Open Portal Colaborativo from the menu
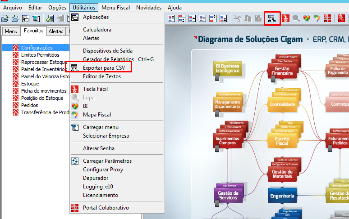Image resolution: width=349 pixels, height=219 pixels. pyautogui.click(x=117, y=208)
